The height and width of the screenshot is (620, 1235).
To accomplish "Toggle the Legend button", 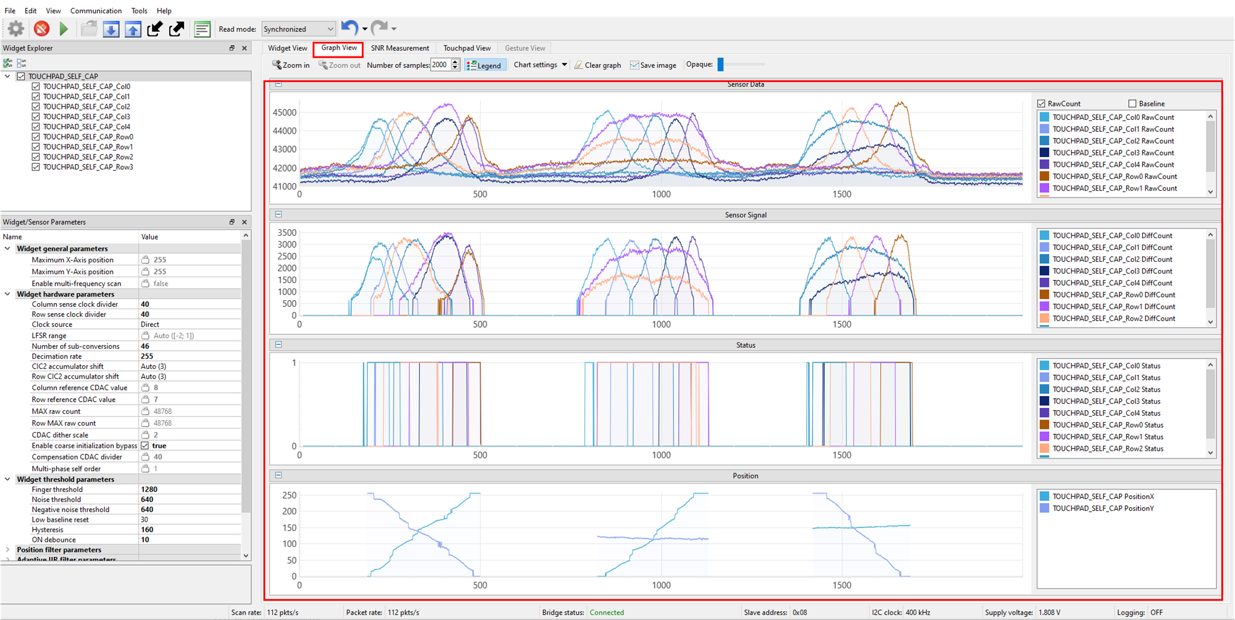I will tap(484, 65).
